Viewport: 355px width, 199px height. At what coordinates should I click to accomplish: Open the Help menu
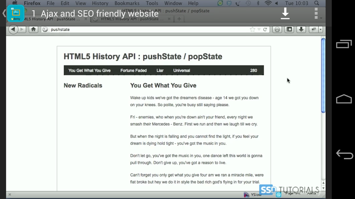(193, 3)
